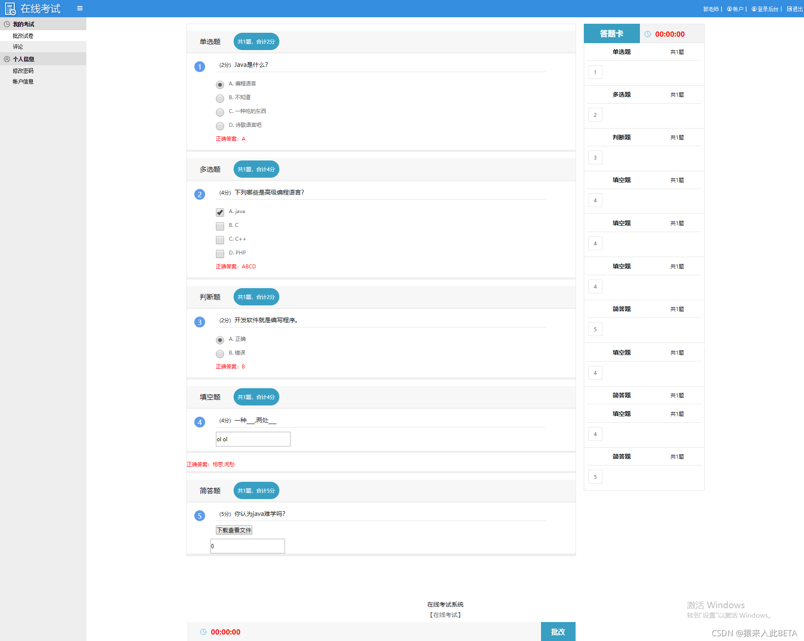
Task: Jump to question 1 in answer card
Action: point(595,72)
